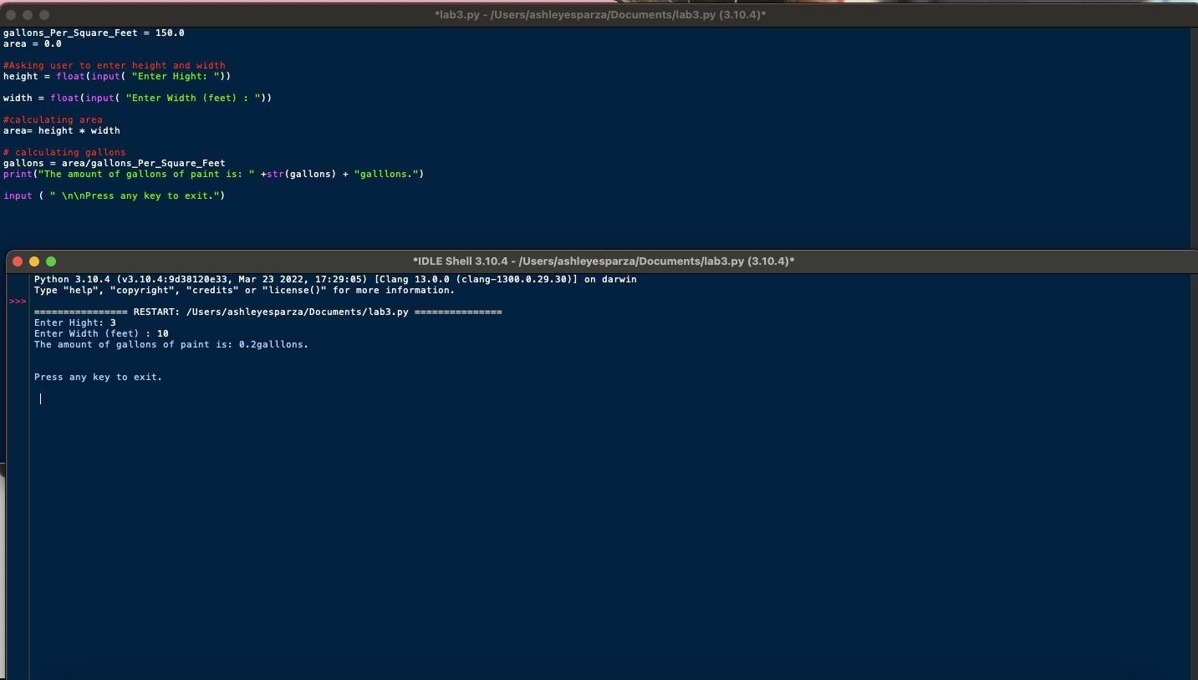This screenshot has height=680, width=1198.
Task: Click the print statement in lab3.py
Action: pyautogui.click(x=213, y=175)
